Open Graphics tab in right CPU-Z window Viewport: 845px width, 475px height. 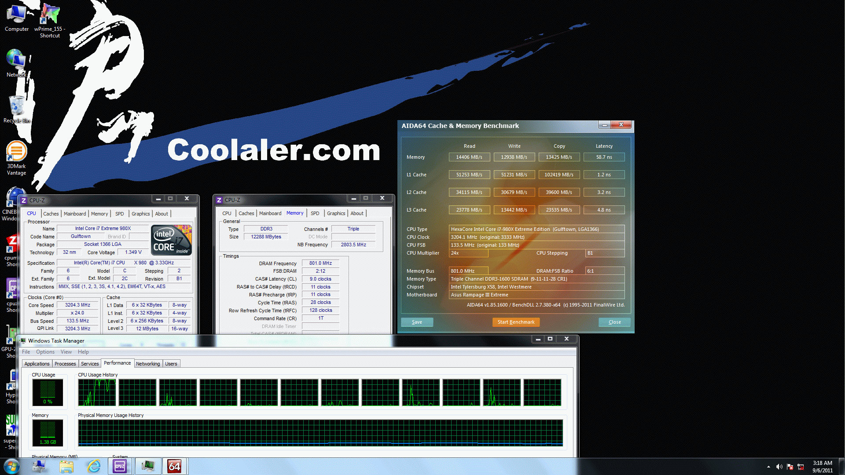pos(336,213)
